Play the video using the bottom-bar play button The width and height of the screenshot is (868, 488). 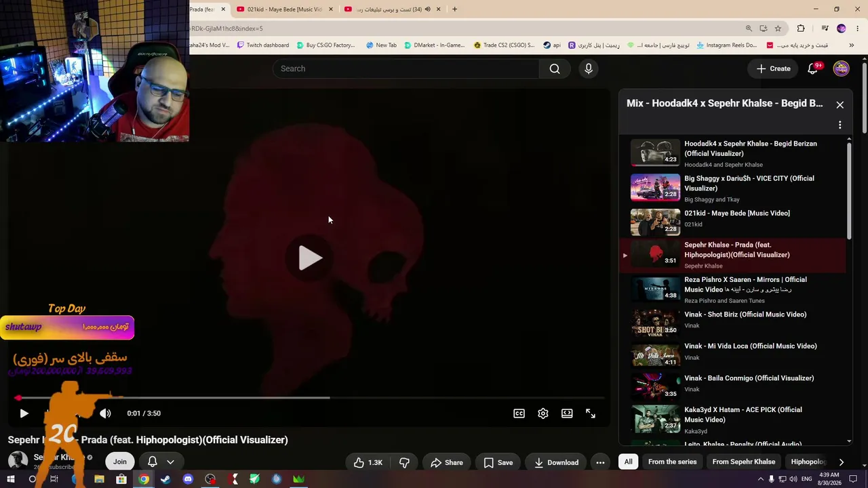[24, 413]
